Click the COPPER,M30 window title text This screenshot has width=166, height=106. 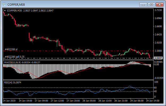(x=16, y=5)
